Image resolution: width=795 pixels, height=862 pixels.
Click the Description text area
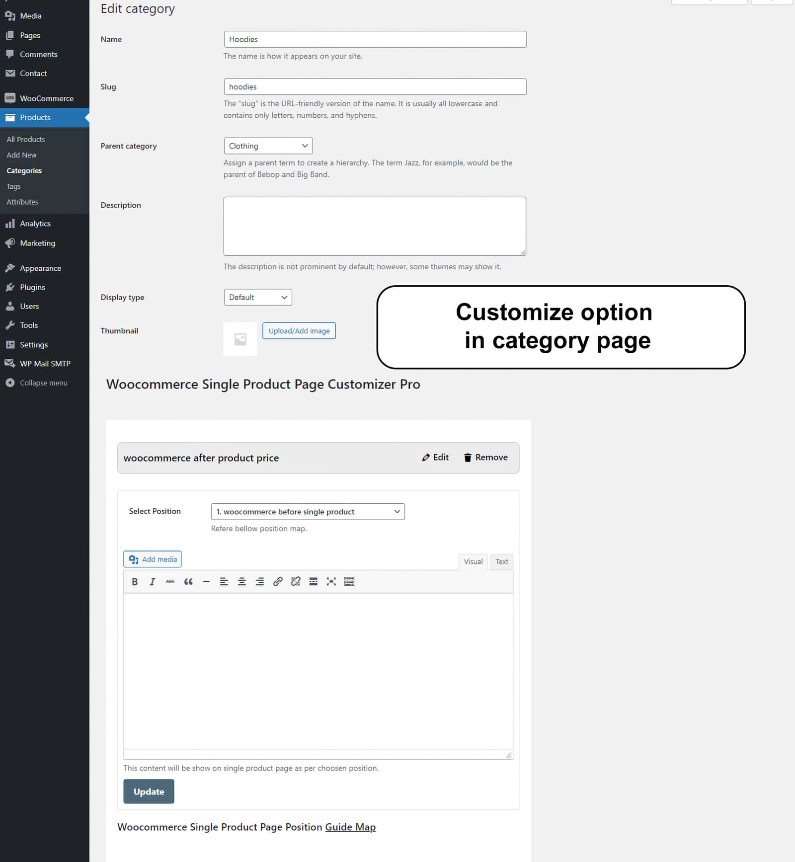(x=375, y=226)
